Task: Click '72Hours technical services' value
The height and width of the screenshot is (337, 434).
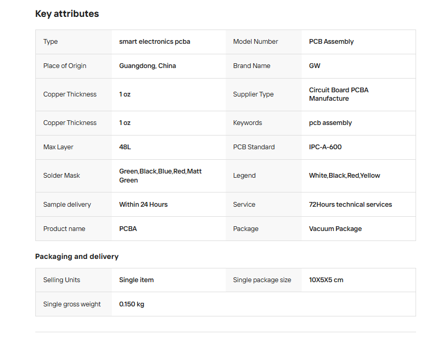Action: coord(350,205)
